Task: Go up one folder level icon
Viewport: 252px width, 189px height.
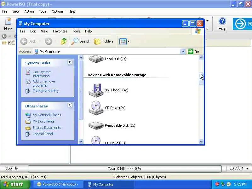Action: [x=64, y=41]
